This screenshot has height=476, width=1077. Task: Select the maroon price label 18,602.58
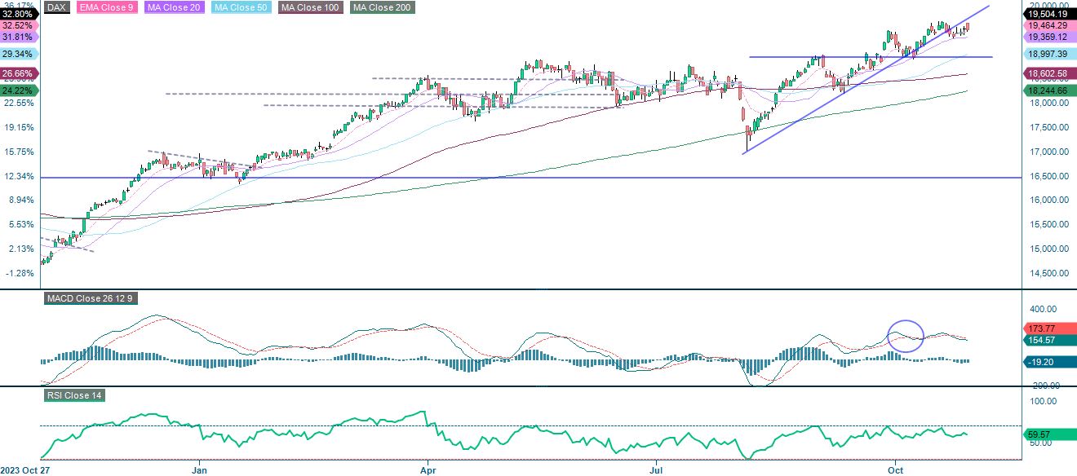1050,74
